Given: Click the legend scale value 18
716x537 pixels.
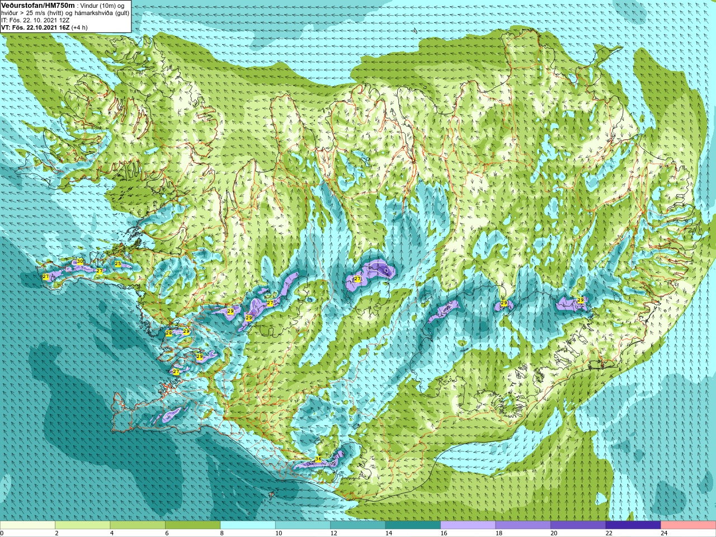Looking at the screenshot, I should (x=499, y=534).
